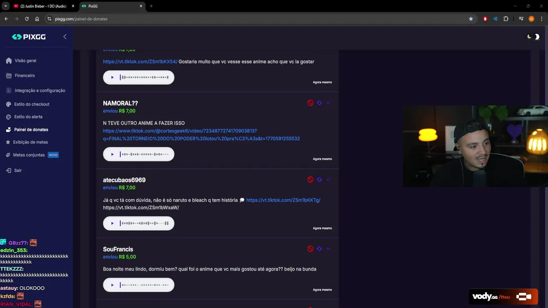The width and height of the screenshot is (548, 308).
Task: Open Integração e configuração
Action: click(x=40, y=91)
